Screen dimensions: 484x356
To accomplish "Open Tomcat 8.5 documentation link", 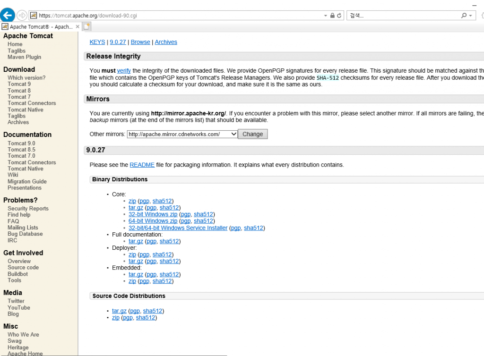I will (x=21, y=150).
